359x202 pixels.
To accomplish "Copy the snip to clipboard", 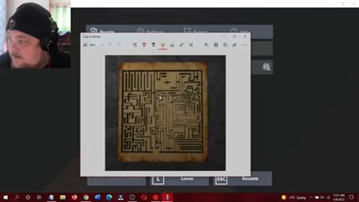I will click(225, 45).
